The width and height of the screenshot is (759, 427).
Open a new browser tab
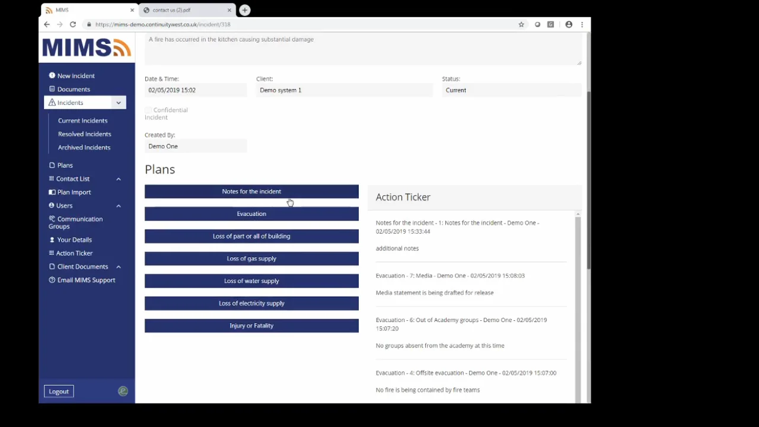(245, 10)
